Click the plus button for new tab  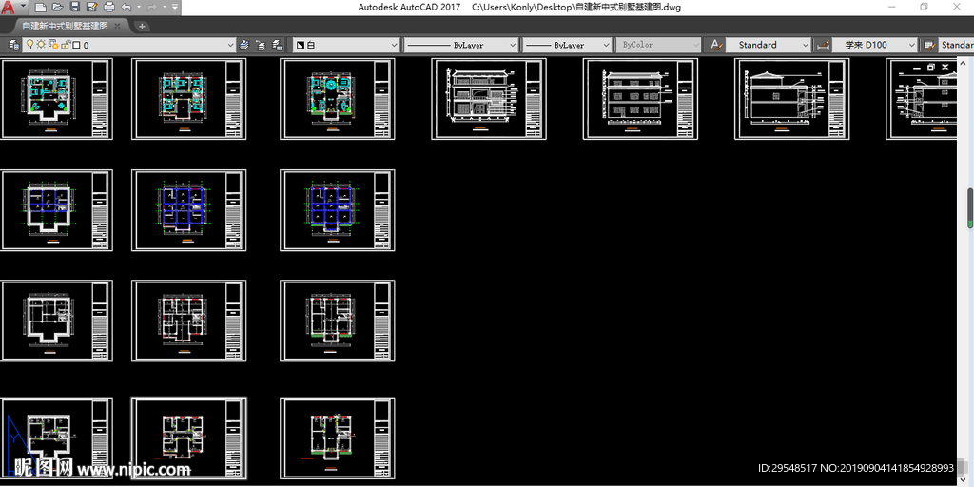pyautogui.click(x=142, y=26)
